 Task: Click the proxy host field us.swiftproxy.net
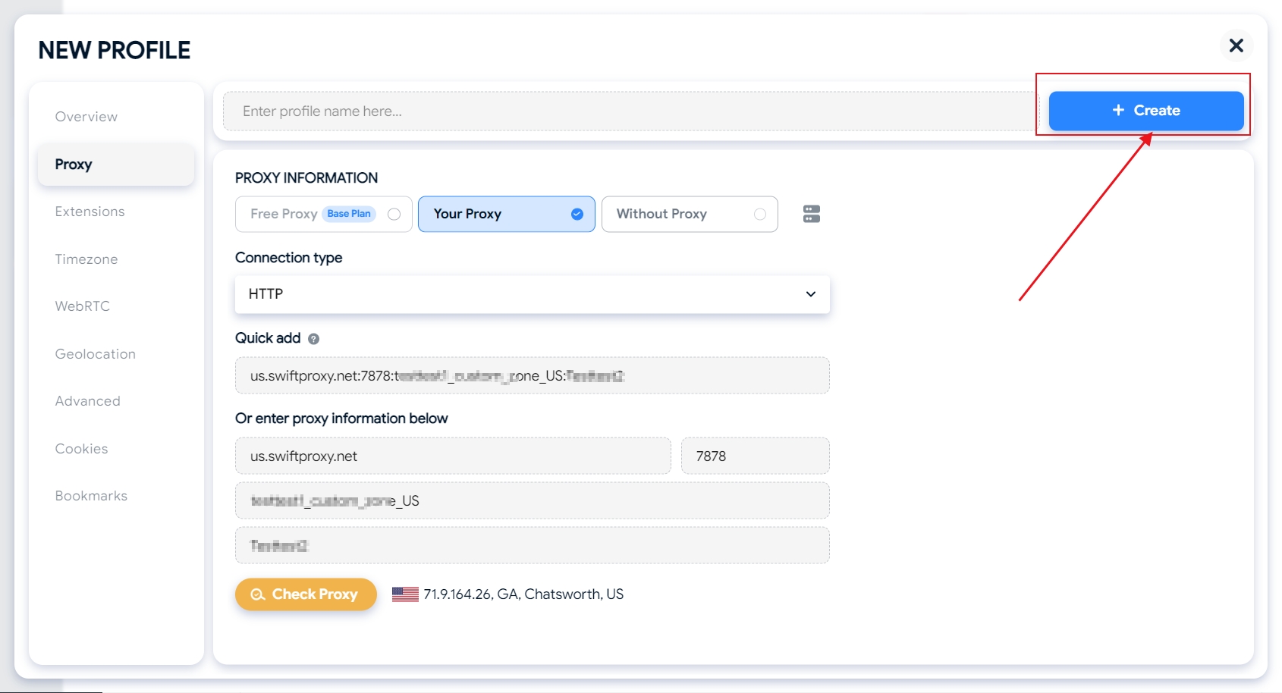pyautogui.click(x=453, y=456)
